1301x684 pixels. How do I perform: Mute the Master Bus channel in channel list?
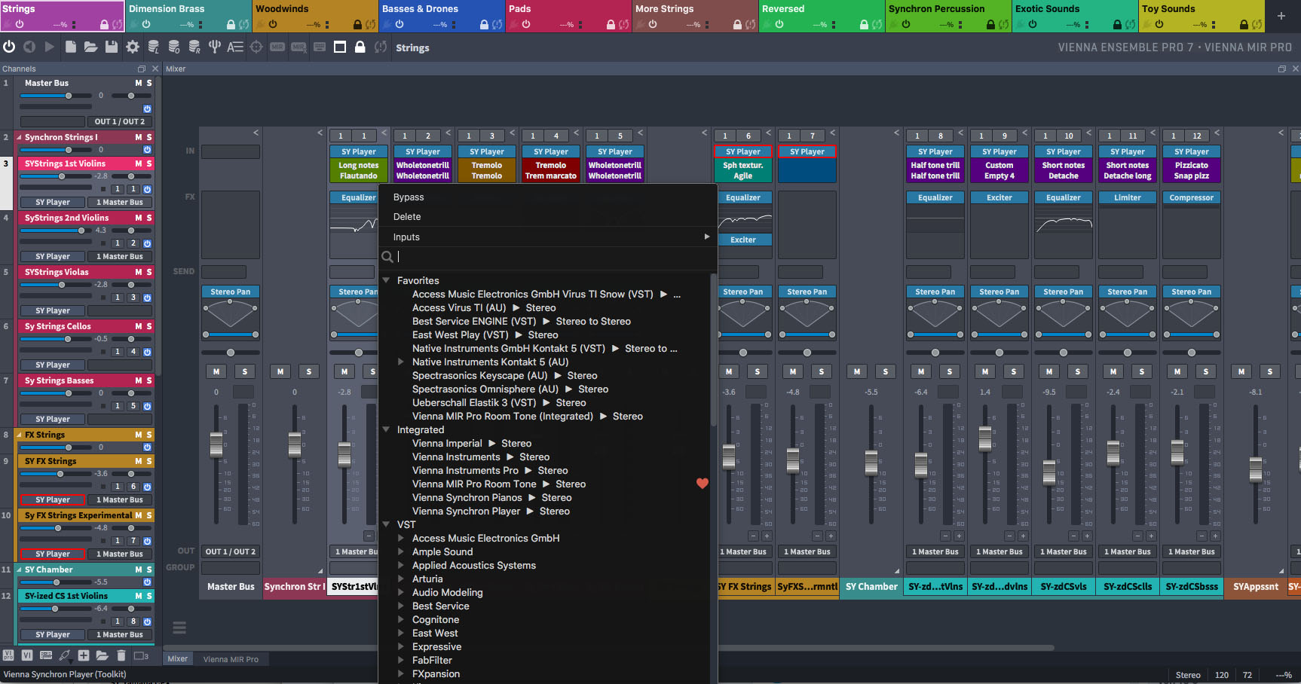pos(139,83)
